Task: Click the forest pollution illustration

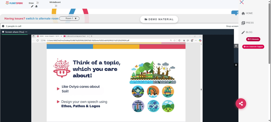Action: [153, 72]
